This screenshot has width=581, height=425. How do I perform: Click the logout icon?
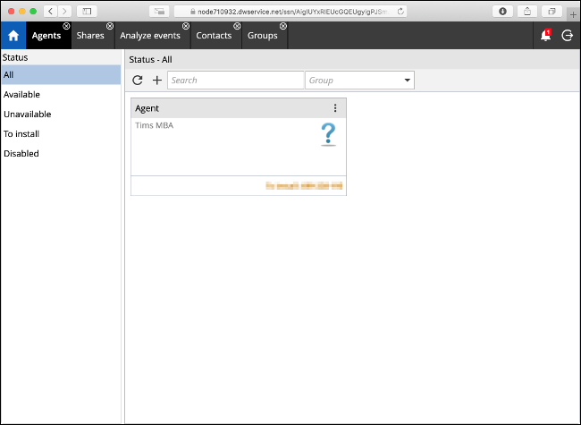(x=567, y=36)
